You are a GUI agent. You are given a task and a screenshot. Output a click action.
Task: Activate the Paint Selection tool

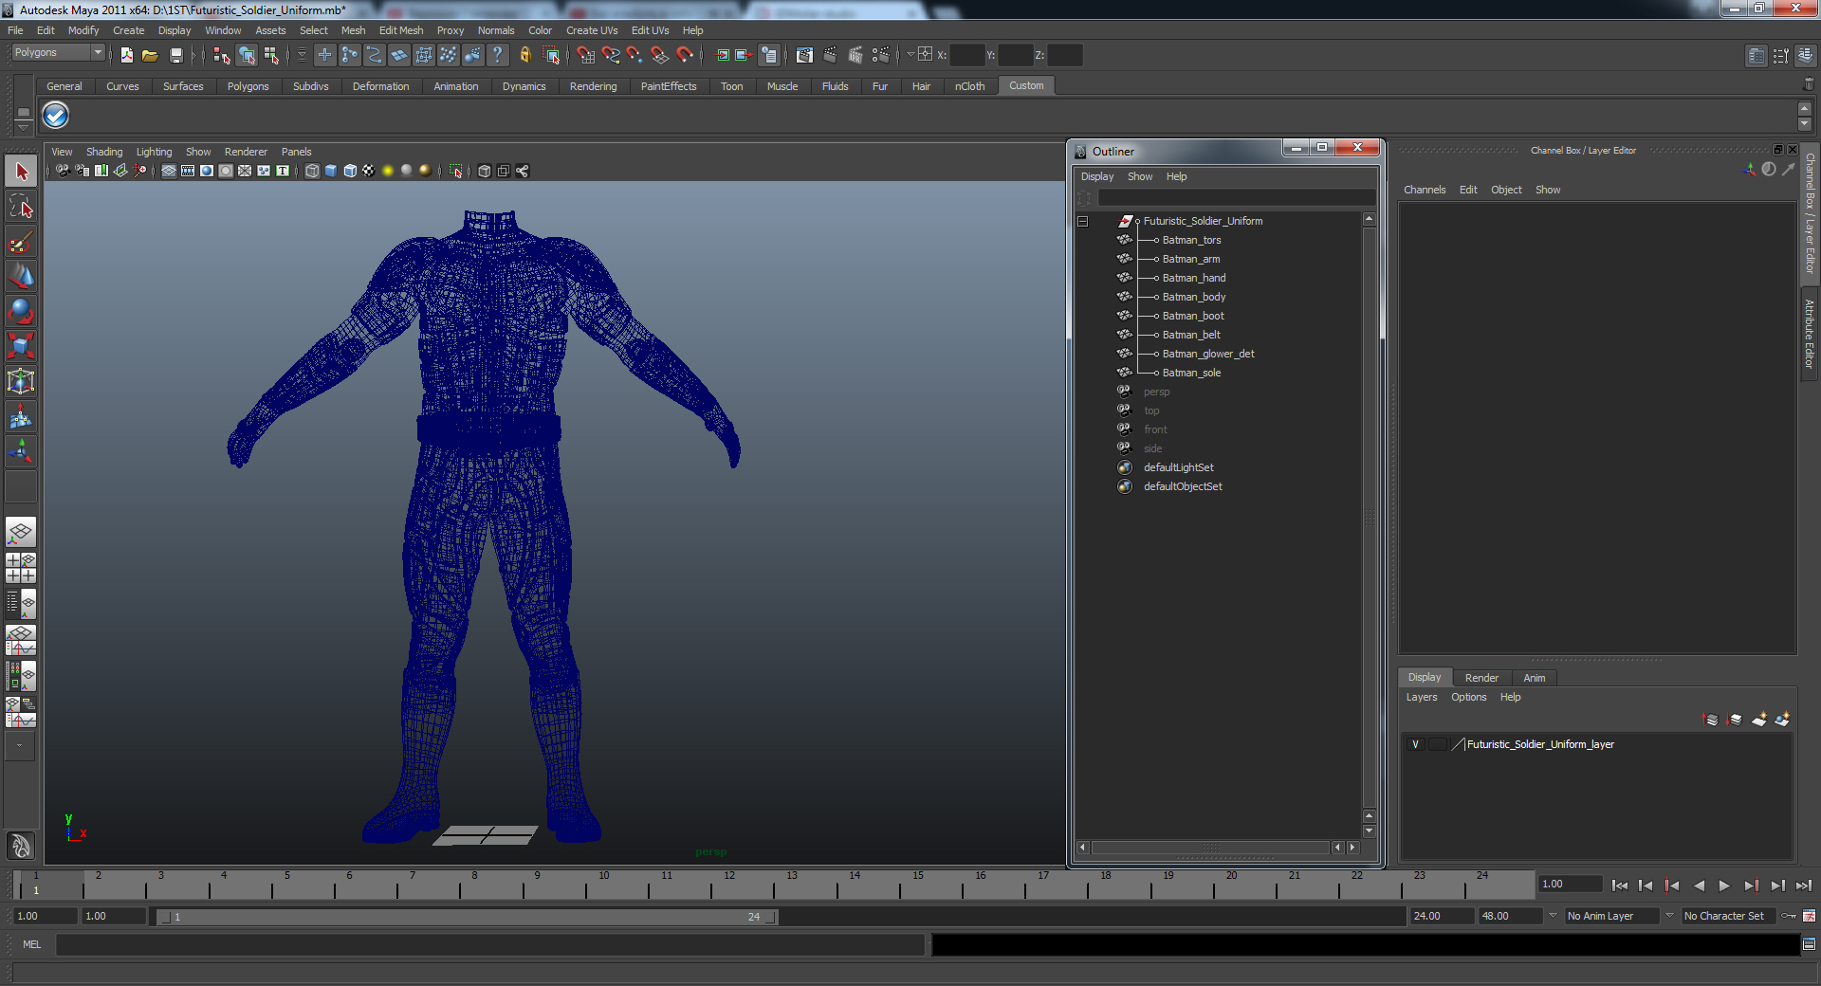21,242
